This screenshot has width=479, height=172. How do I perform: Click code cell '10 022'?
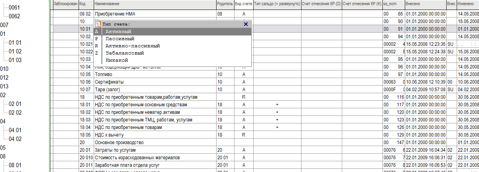[x=86, y=52]
